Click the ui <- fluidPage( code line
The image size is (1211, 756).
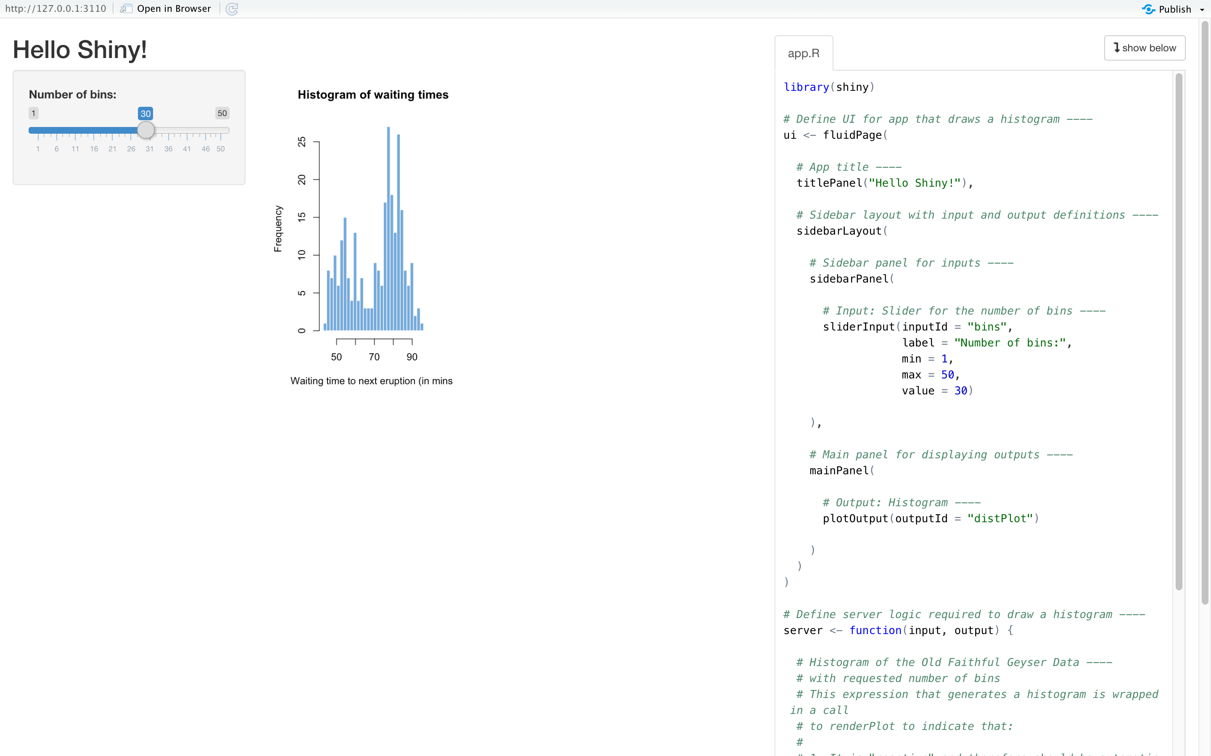pyautogui.click(x=836, y=135)
